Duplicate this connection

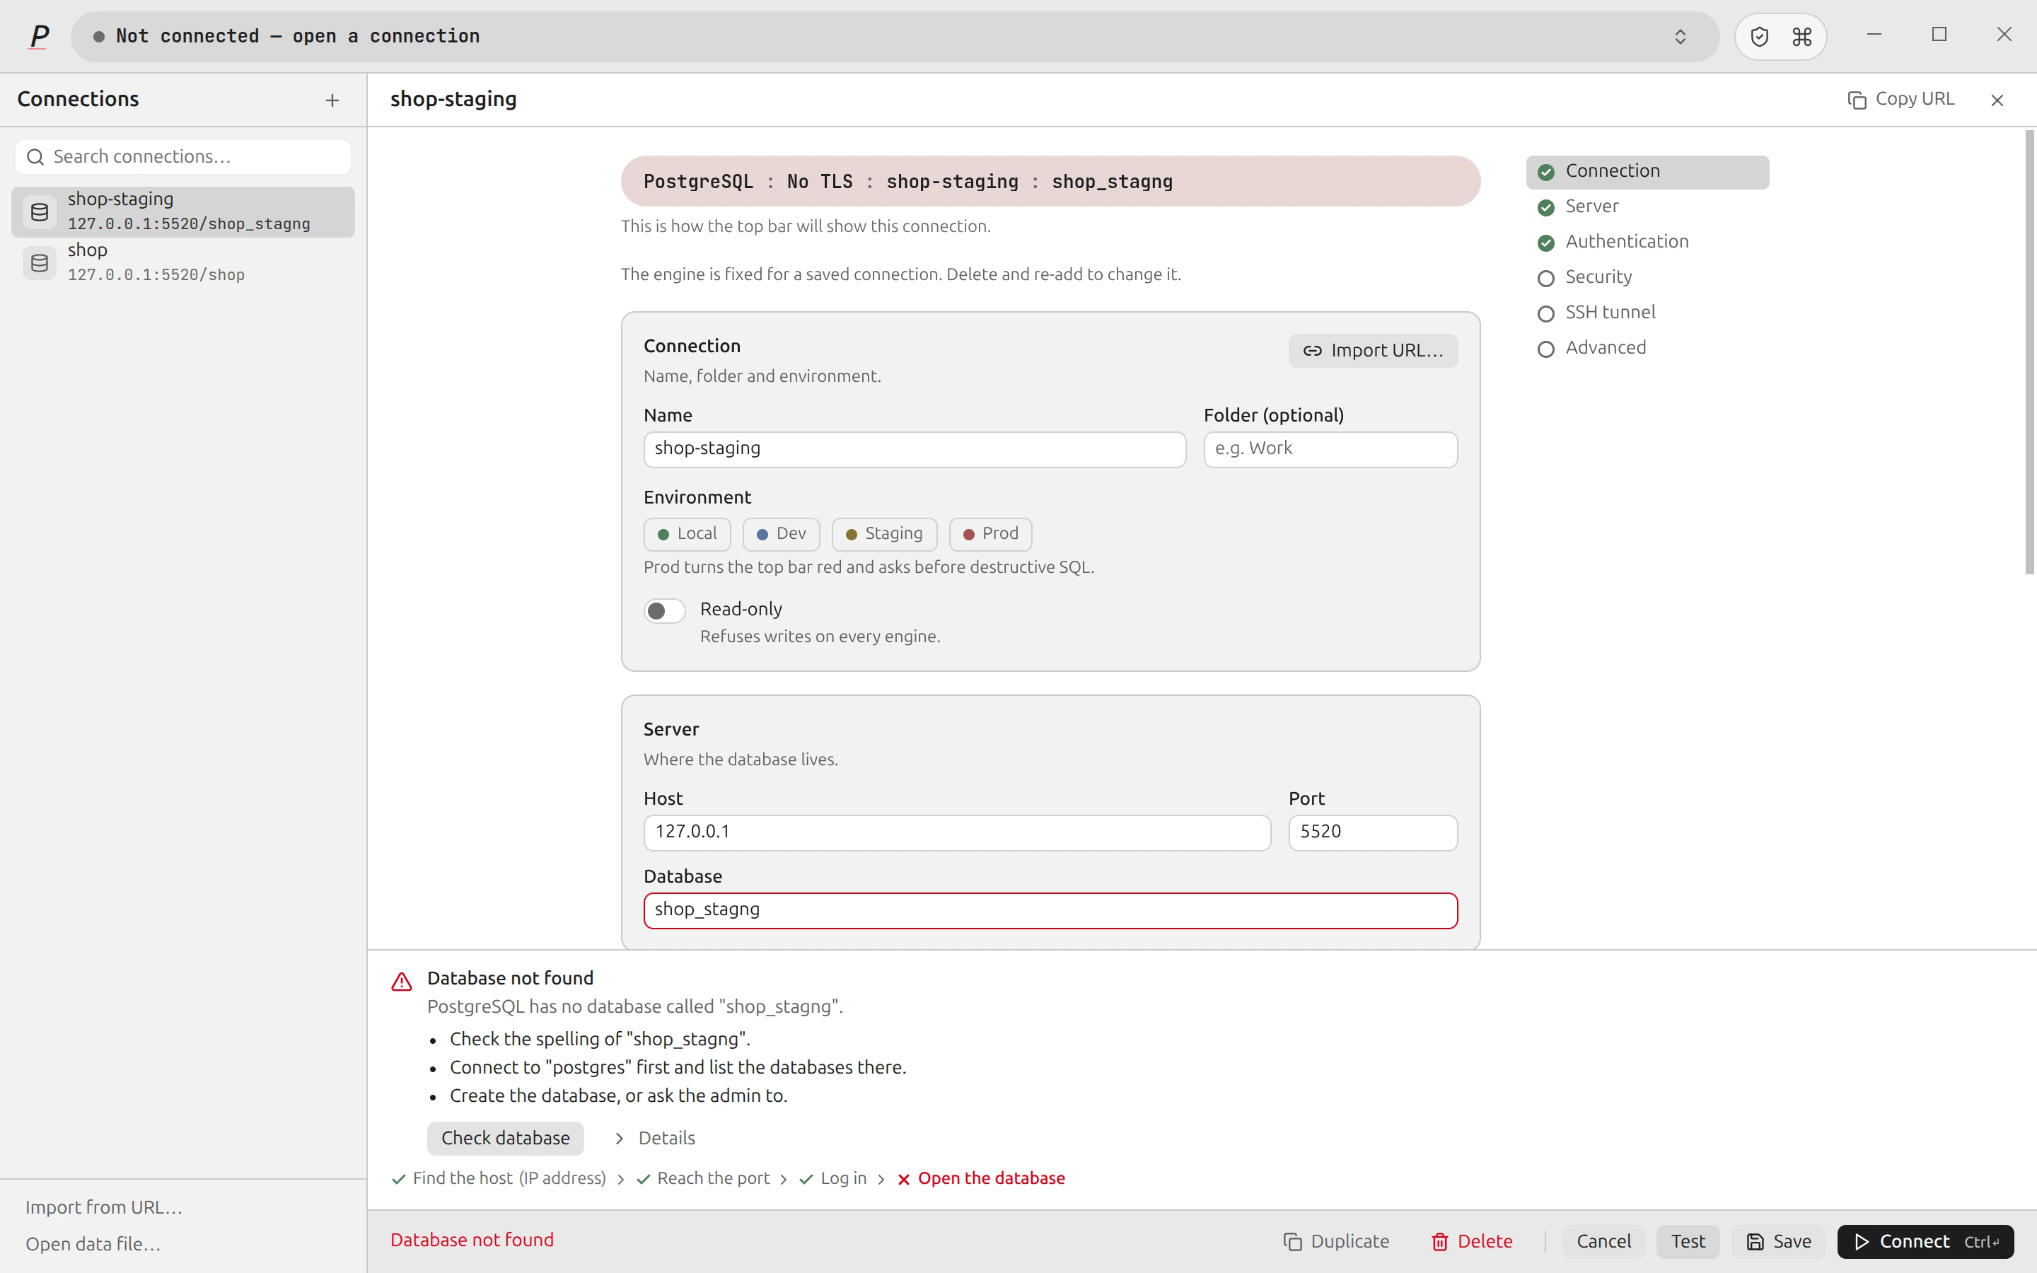point(1336,1241)
